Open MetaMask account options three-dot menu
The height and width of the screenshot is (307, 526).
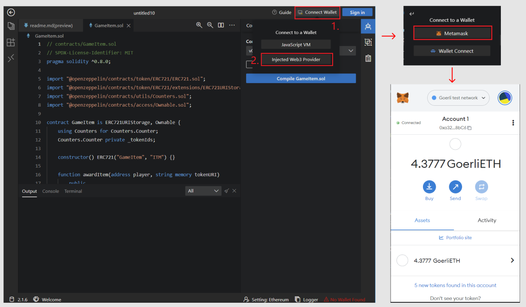pyautogui.click(x=513, y=123)
